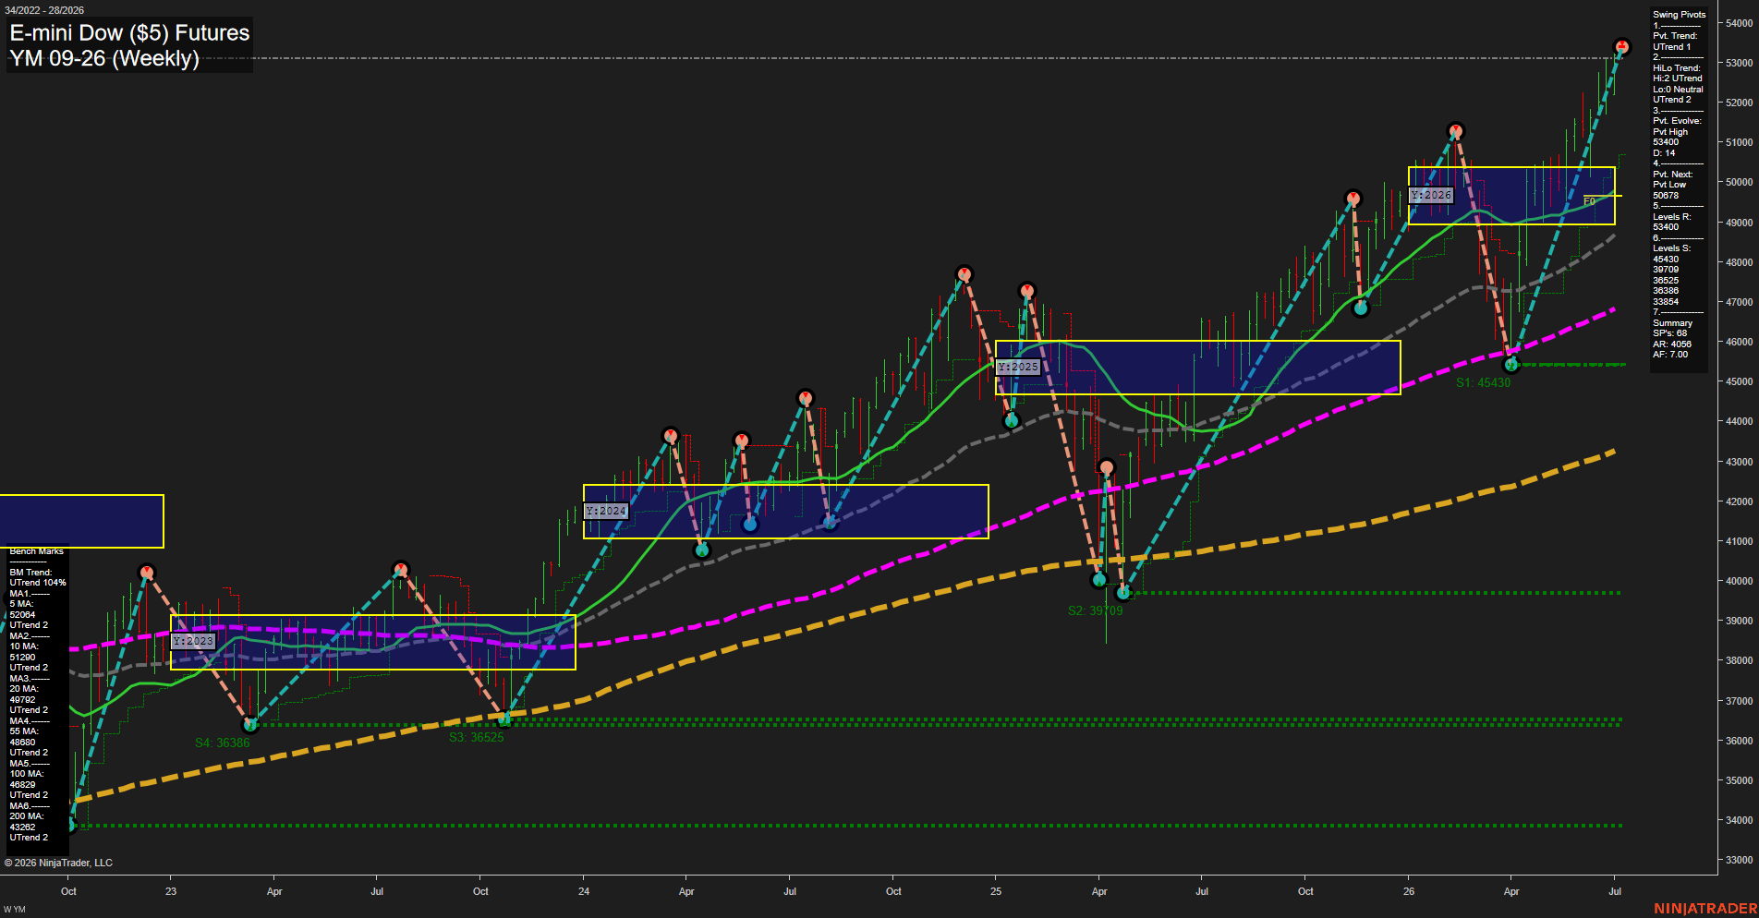Image resolution: width=1759 pixels, height=918 pixels.
Task: Click the '55 MA:' label in Bench Marks
Action: (23, 731)
